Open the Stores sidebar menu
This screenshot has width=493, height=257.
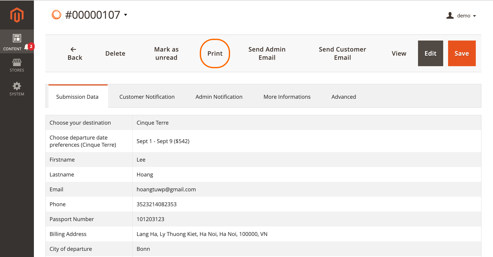pyautogui.click(x=17, y=65)
